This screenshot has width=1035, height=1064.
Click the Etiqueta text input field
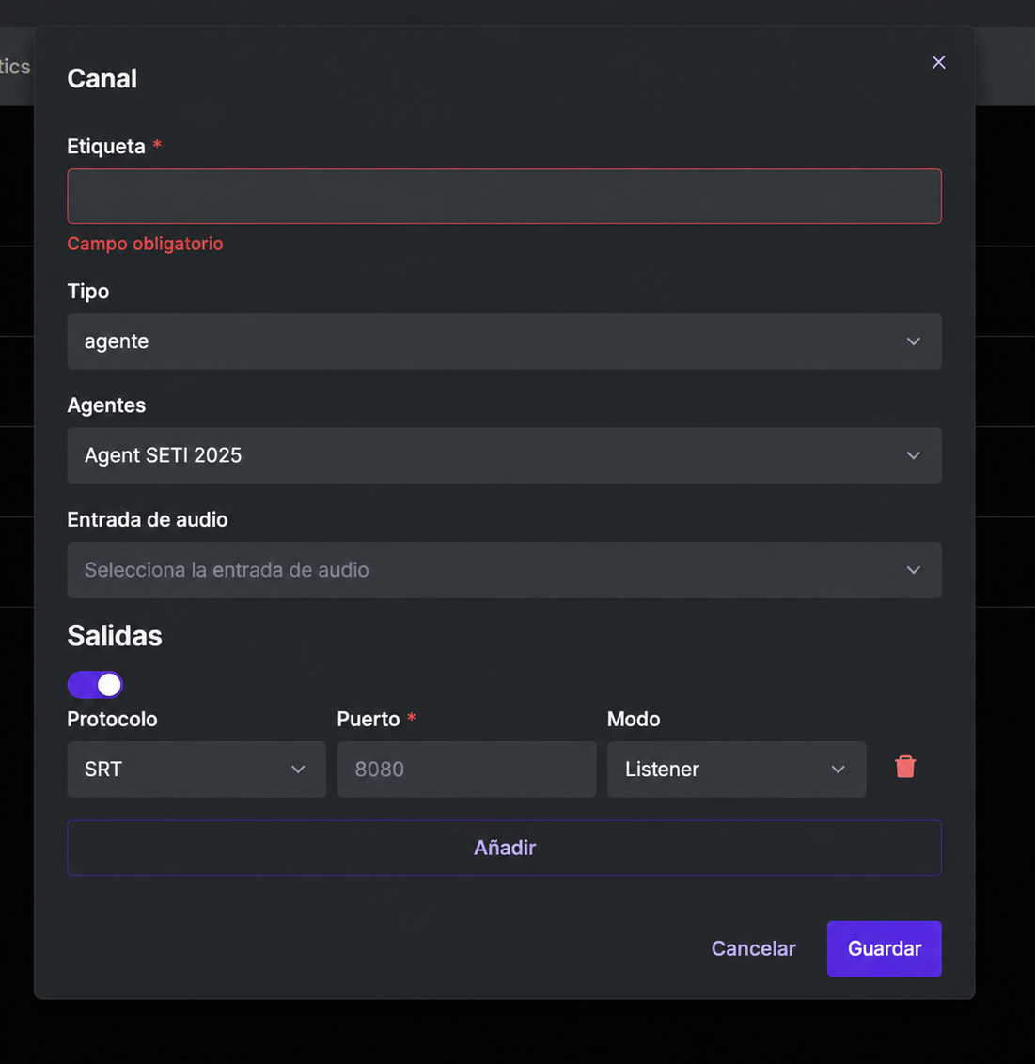(504, 196)
